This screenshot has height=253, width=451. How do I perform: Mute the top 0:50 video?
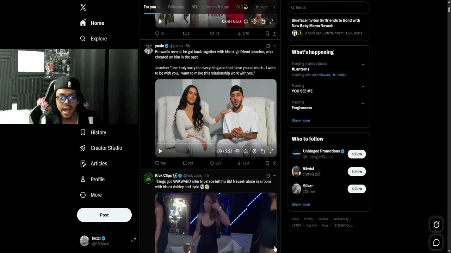(x=246, y=21)
